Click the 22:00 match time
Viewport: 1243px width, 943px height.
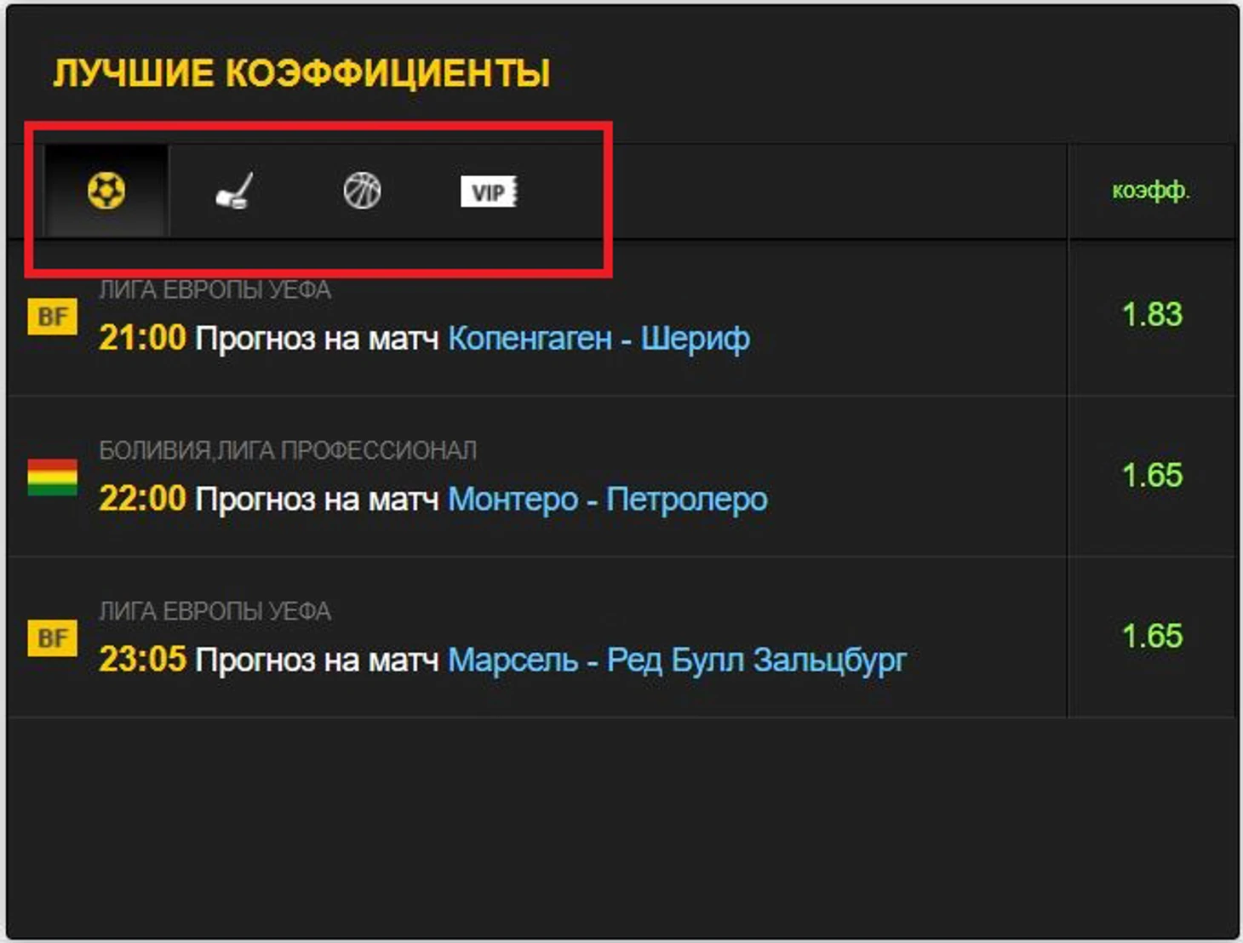click(x=142, y=498)
